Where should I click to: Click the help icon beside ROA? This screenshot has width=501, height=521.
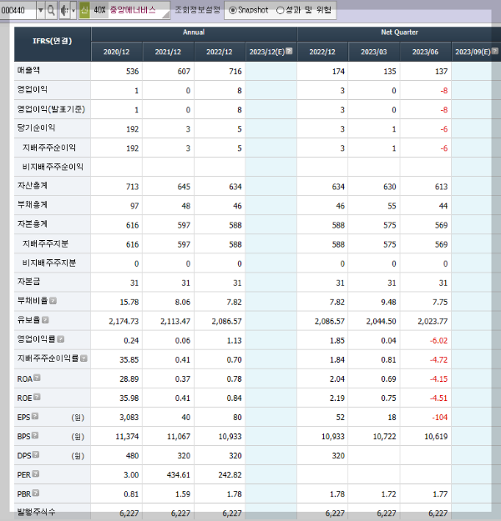point(37,378)
